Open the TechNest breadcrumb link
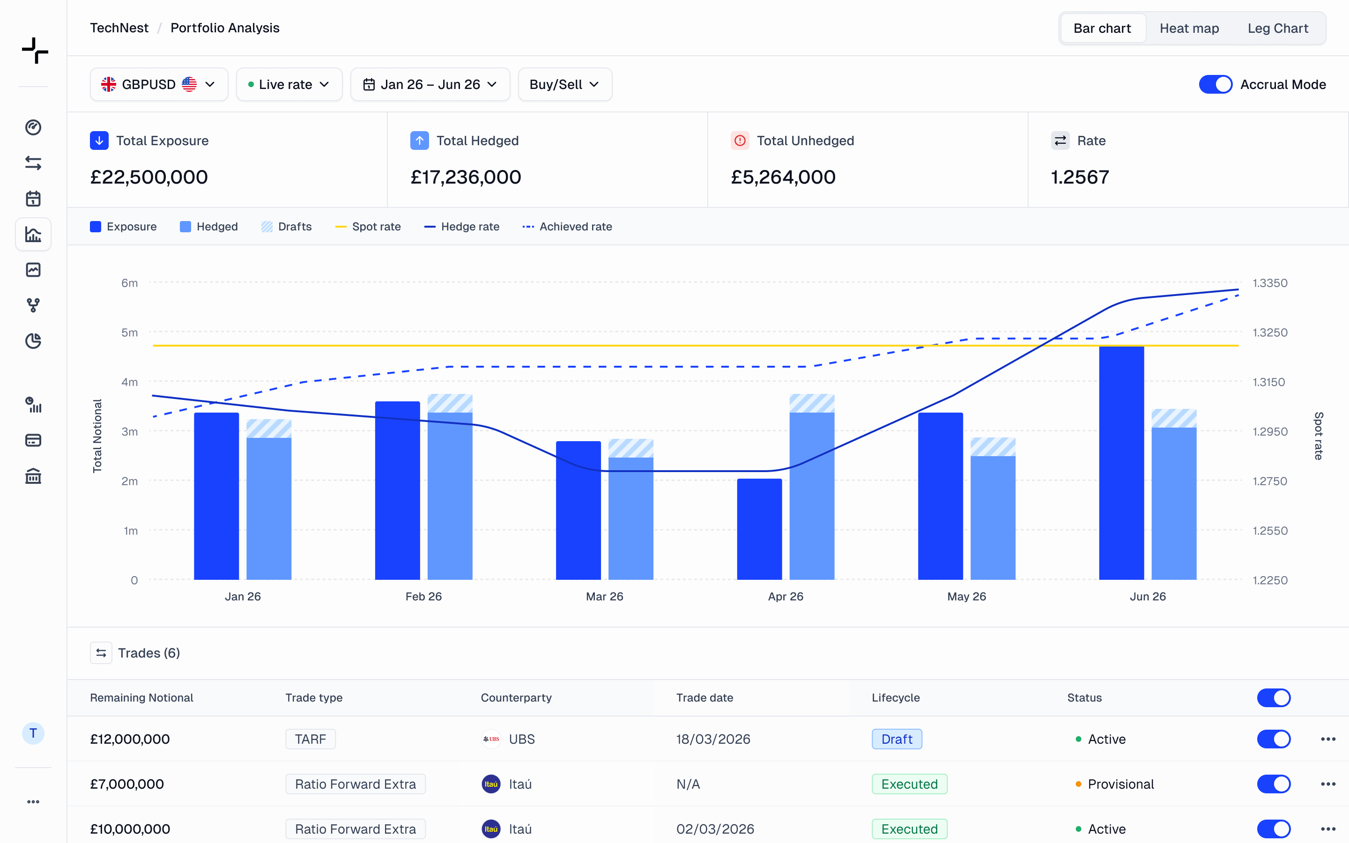Screen dimensions: 1349x843 tap(119, 28)
